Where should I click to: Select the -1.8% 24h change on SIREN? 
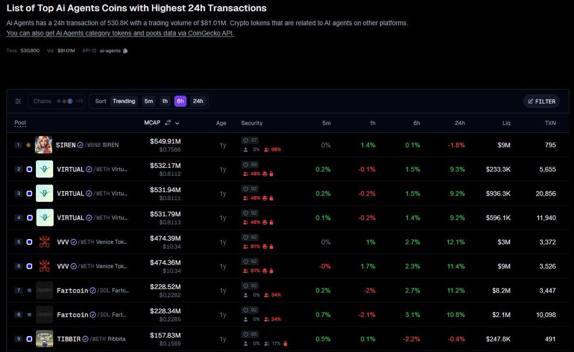click(456, 145)
